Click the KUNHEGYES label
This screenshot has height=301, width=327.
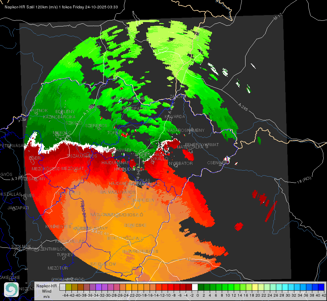point(58,227)
